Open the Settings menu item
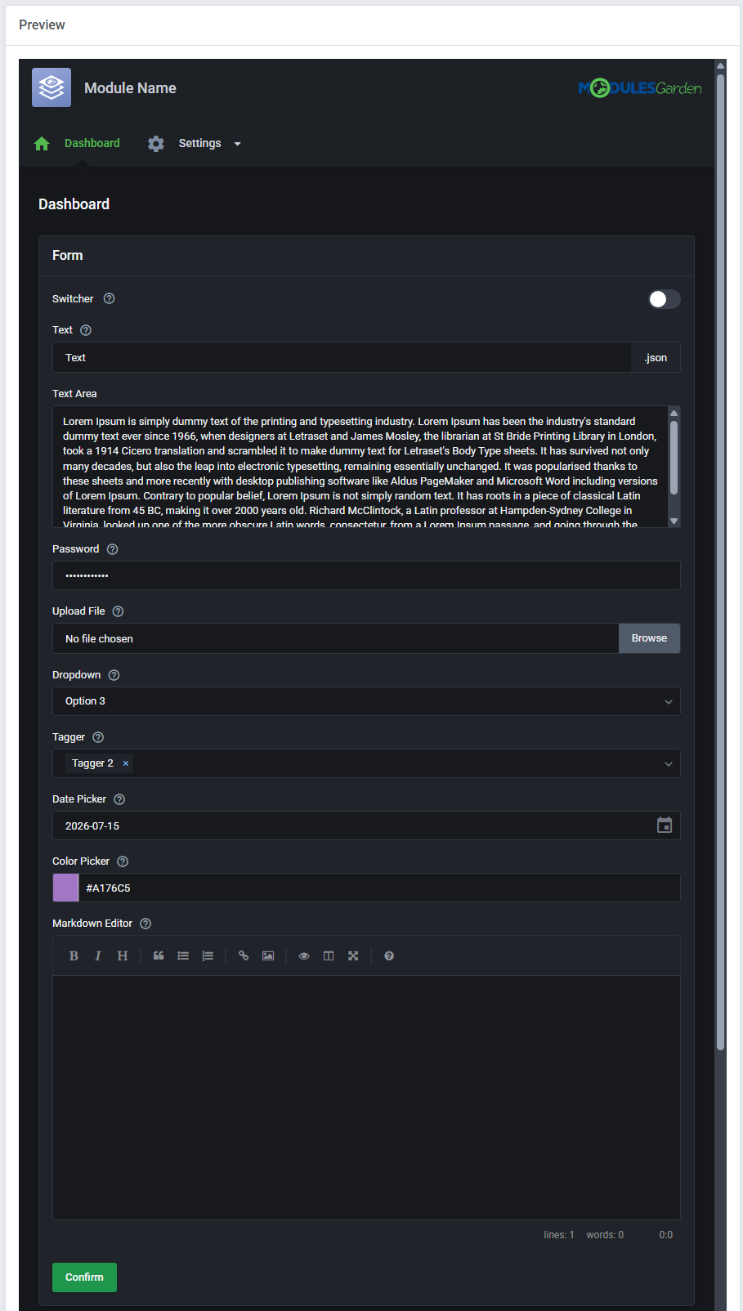 pyautogui.click(x=200, y=143)
